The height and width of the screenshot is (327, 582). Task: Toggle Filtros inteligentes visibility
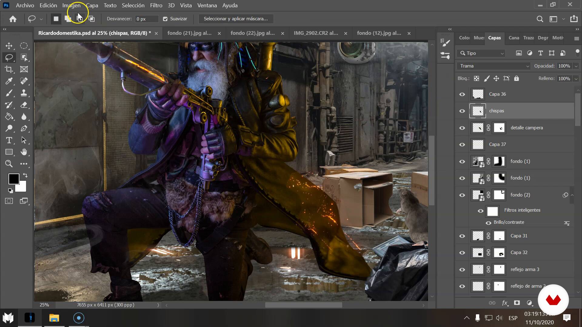480,211
